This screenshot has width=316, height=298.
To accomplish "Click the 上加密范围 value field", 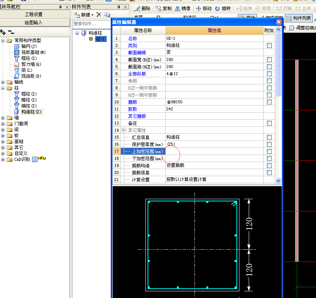I will (214, 152).
